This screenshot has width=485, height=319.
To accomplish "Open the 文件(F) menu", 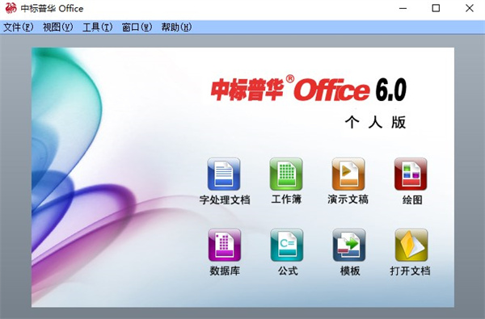I will pos(18,27).
